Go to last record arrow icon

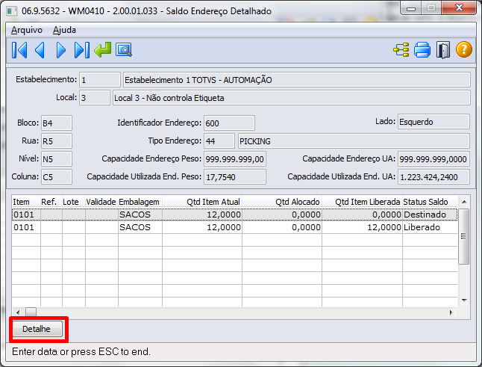(x=82, y=50)
